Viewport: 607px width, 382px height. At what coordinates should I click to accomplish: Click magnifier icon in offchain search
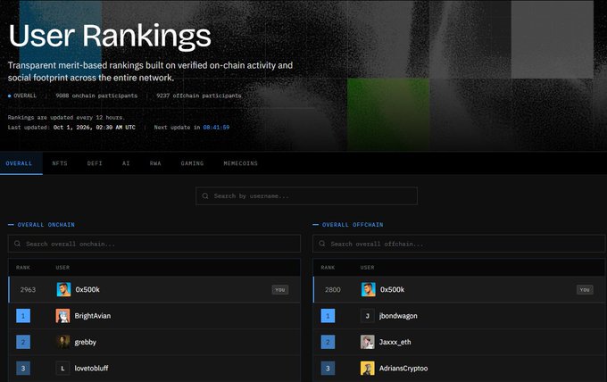tap(322, 244)
